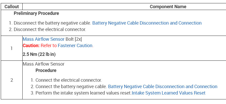
Task: Click the Callout column header
Action: [x=12, y=7]
